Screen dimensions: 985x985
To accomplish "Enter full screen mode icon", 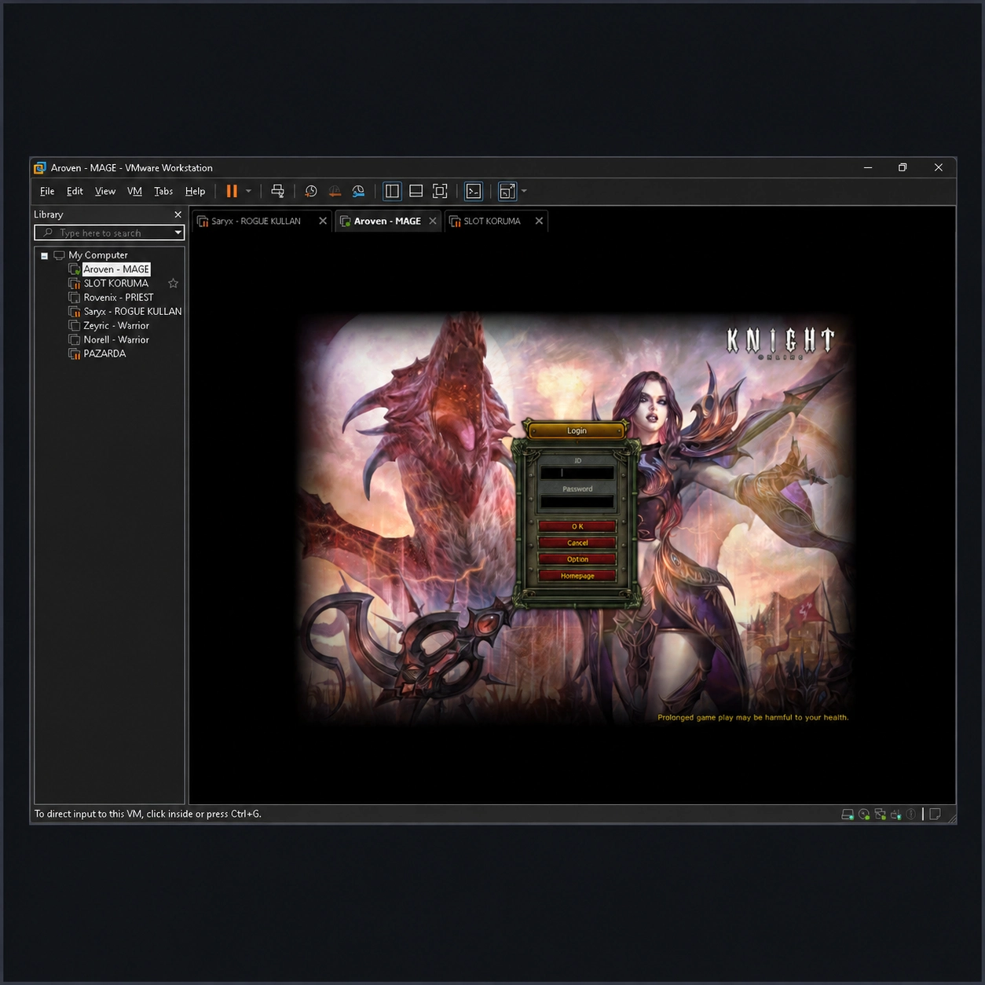I will click(440, 191).
